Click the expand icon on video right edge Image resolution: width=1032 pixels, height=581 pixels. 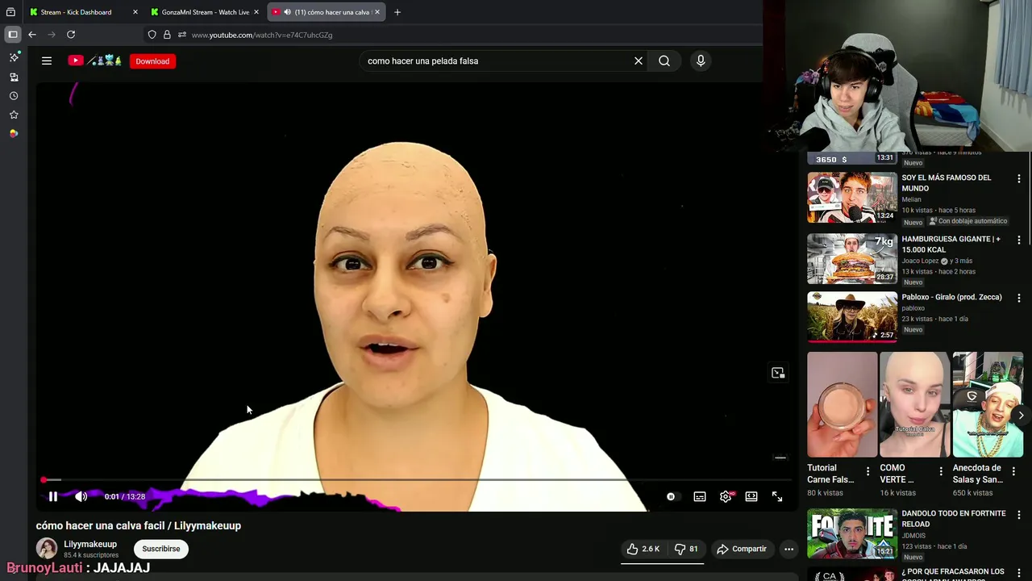(778, 373)
